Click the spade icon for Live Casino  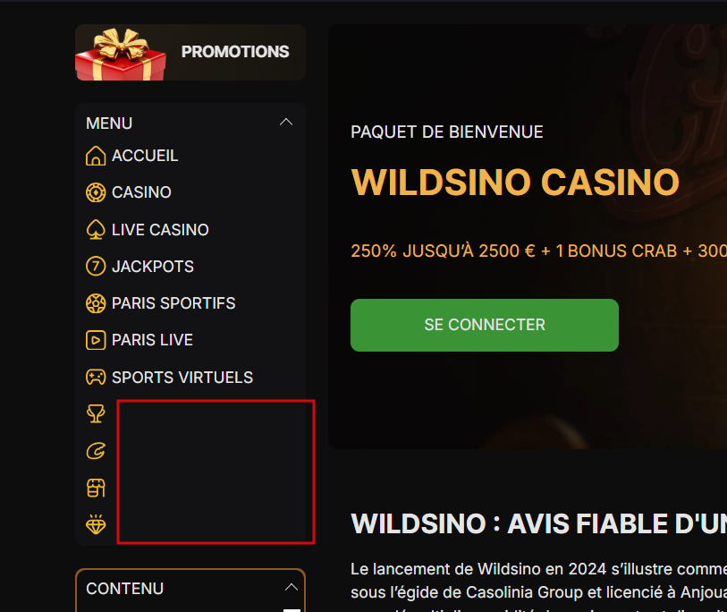tap(96, 230)
